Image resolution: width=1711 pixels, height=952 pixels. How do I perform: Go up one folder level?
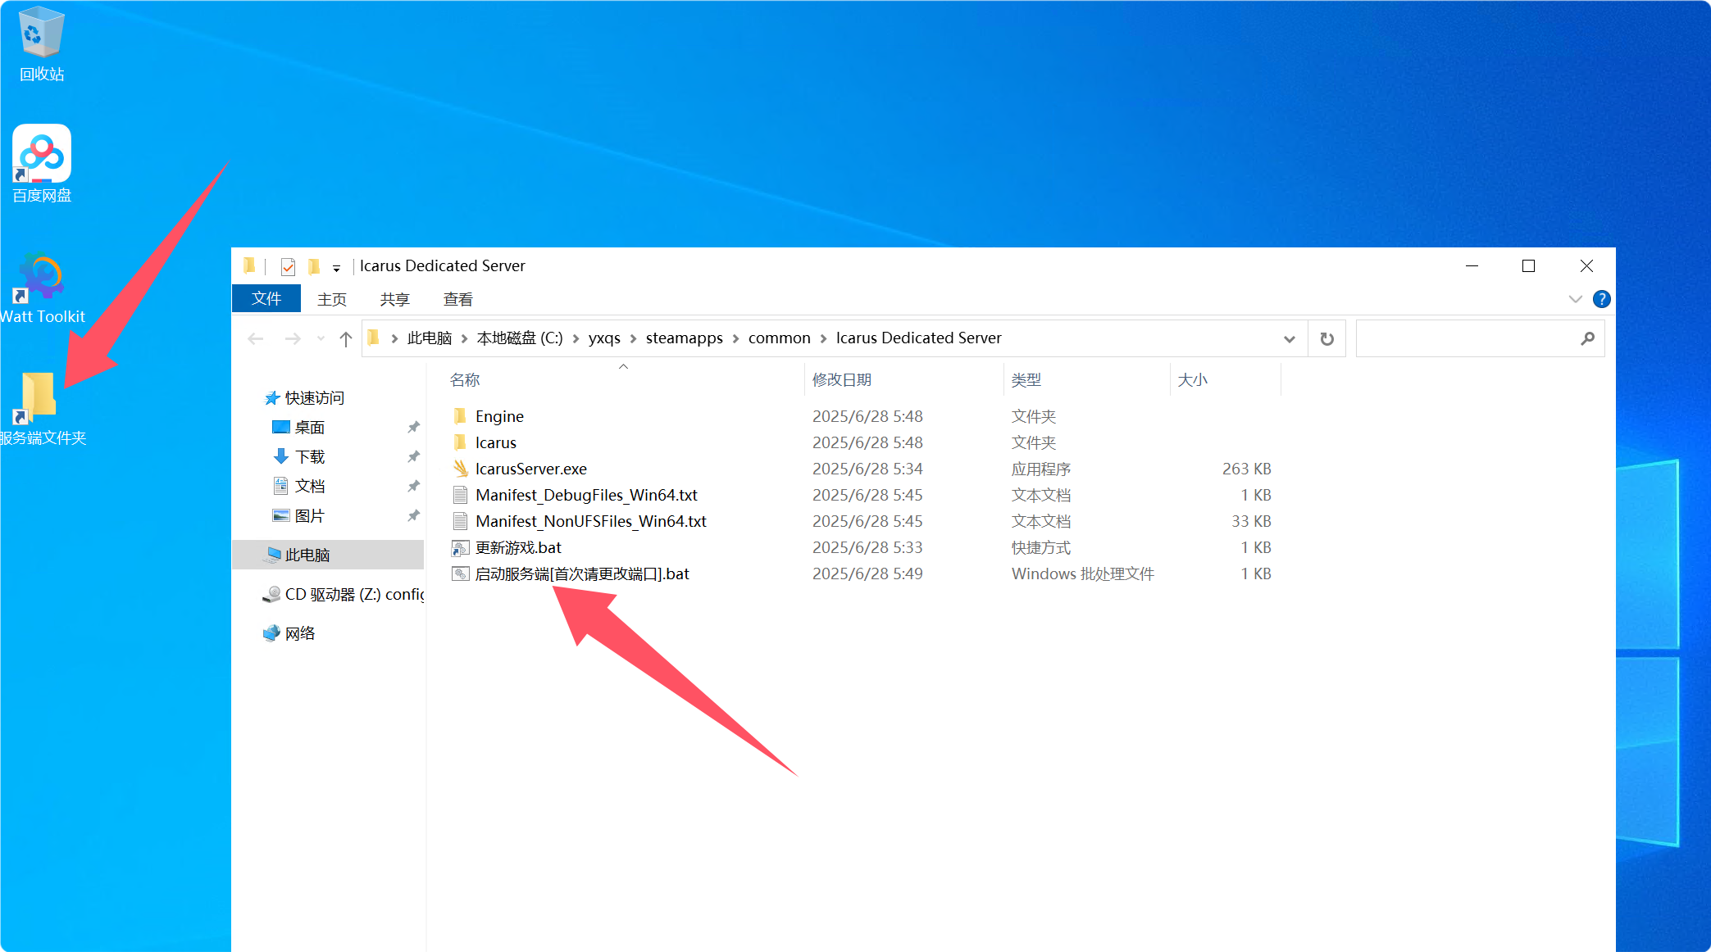click(346, 338)
